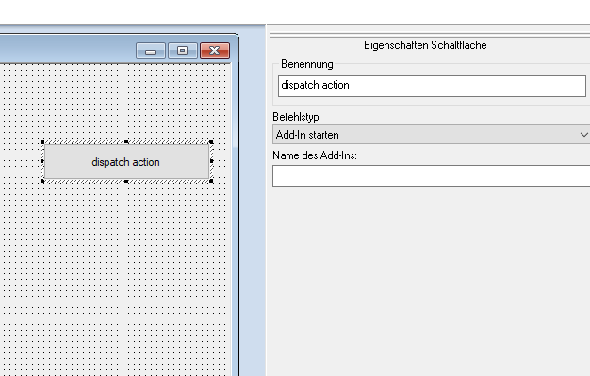Click the top-right selection handle of the button
The image size is (590, 376).
[211, 142]
